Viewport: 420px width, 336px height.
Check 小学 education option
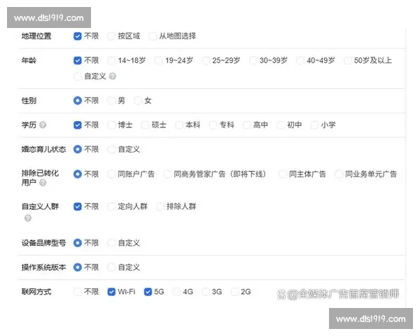tap(314, 125)
